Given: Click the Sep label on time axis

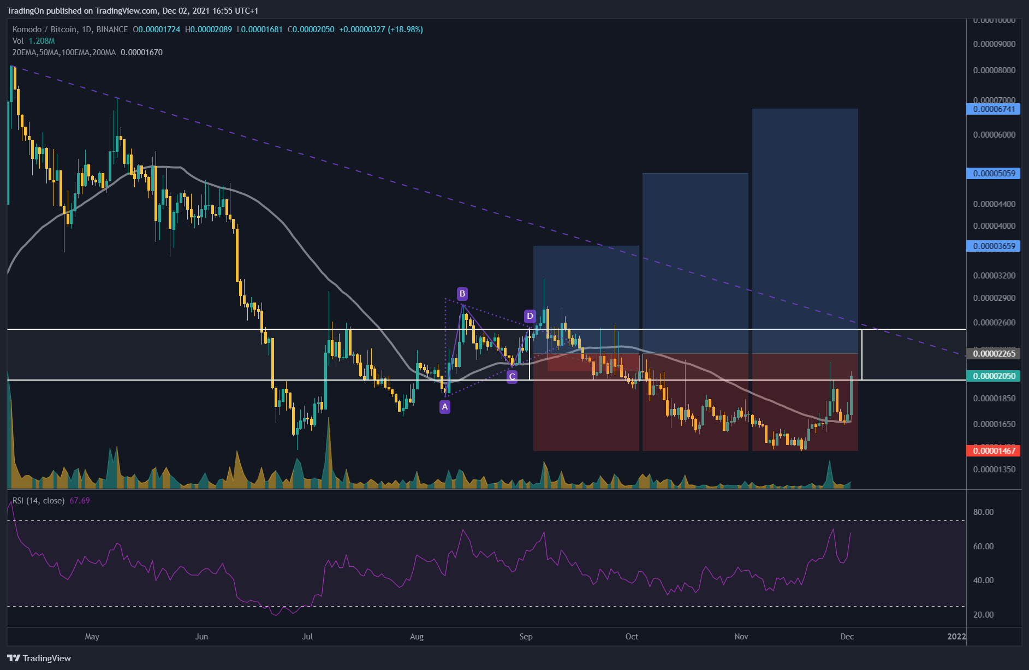Looking at the screenshot, I should click(x=526, y=637).
